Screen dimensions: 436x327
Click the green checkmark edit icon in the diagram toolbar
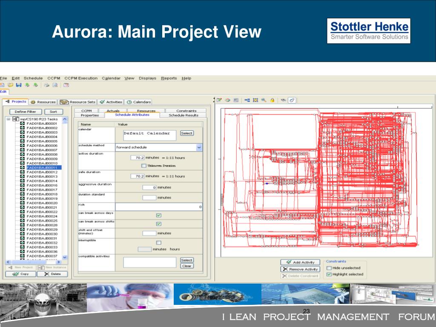click(219, 100)
